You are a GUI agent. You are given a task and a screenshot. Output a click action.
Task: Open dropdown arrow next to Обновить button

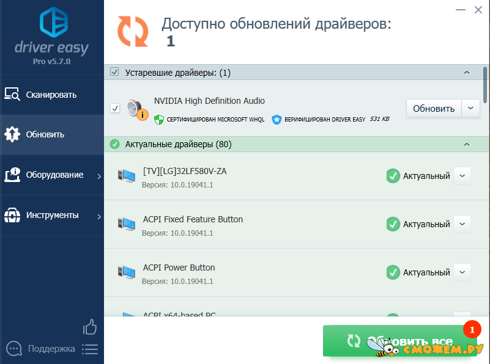(x=470, y=108)
